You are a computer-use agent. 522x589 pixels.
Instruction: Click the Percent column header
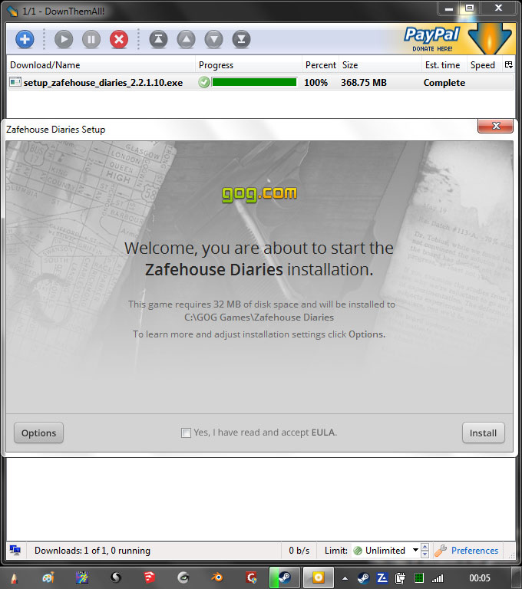[320, 65]
